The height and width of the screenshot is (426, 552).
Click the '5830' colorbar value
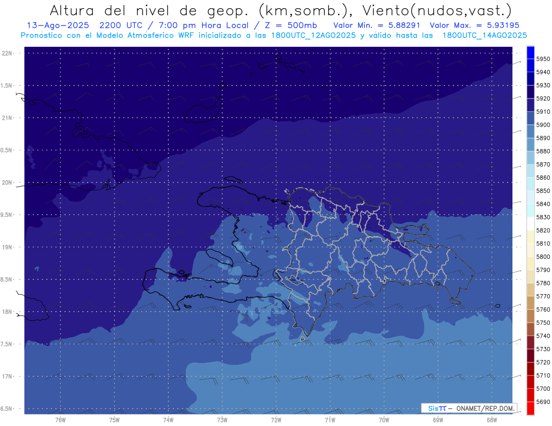[x=543, y=217]
